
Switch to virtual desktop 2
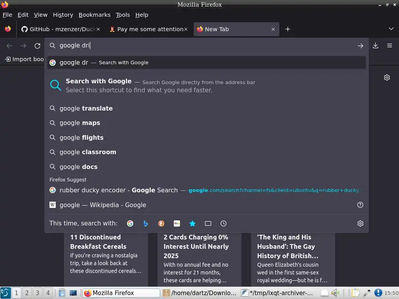pyautogui.click(x=27, y=293)
